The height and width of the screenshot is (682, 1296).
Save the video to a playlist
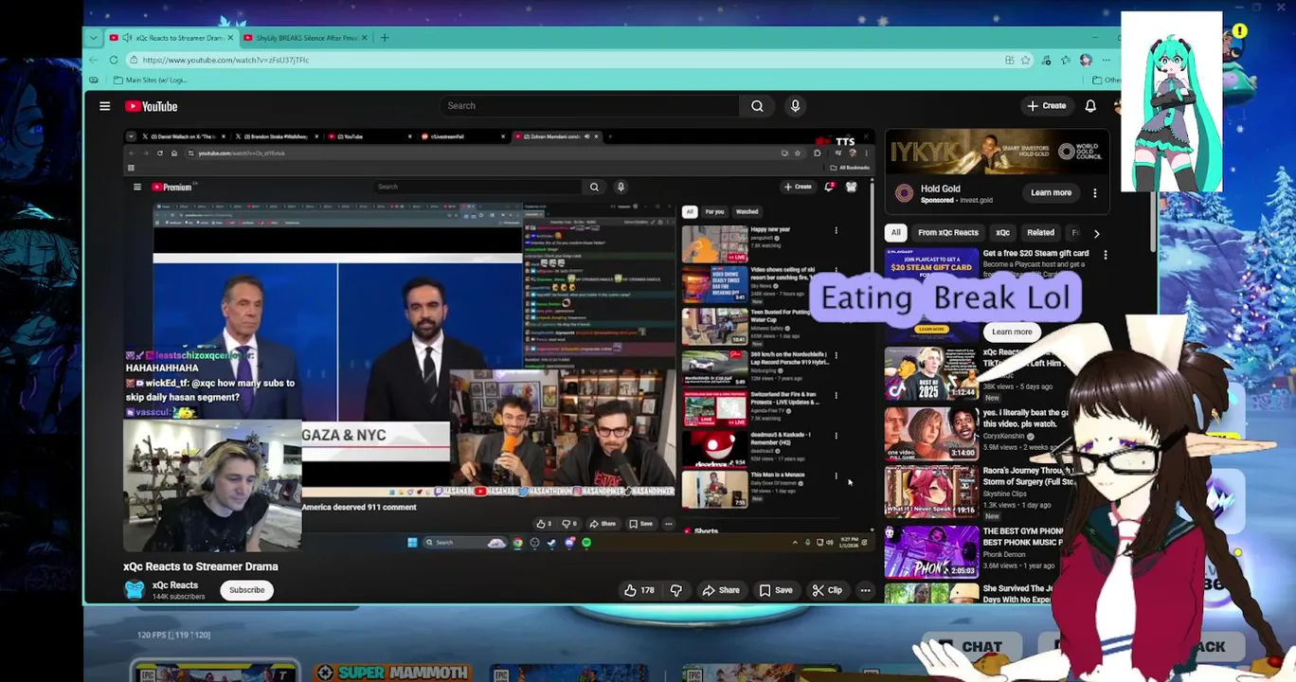coord(776,590)
